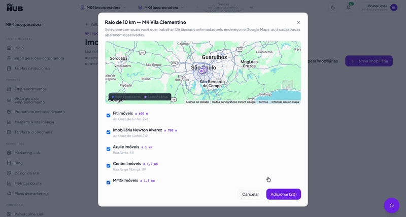Click the Blog document icon
This screenshot has height=217, width=406.
pos(9,163)
